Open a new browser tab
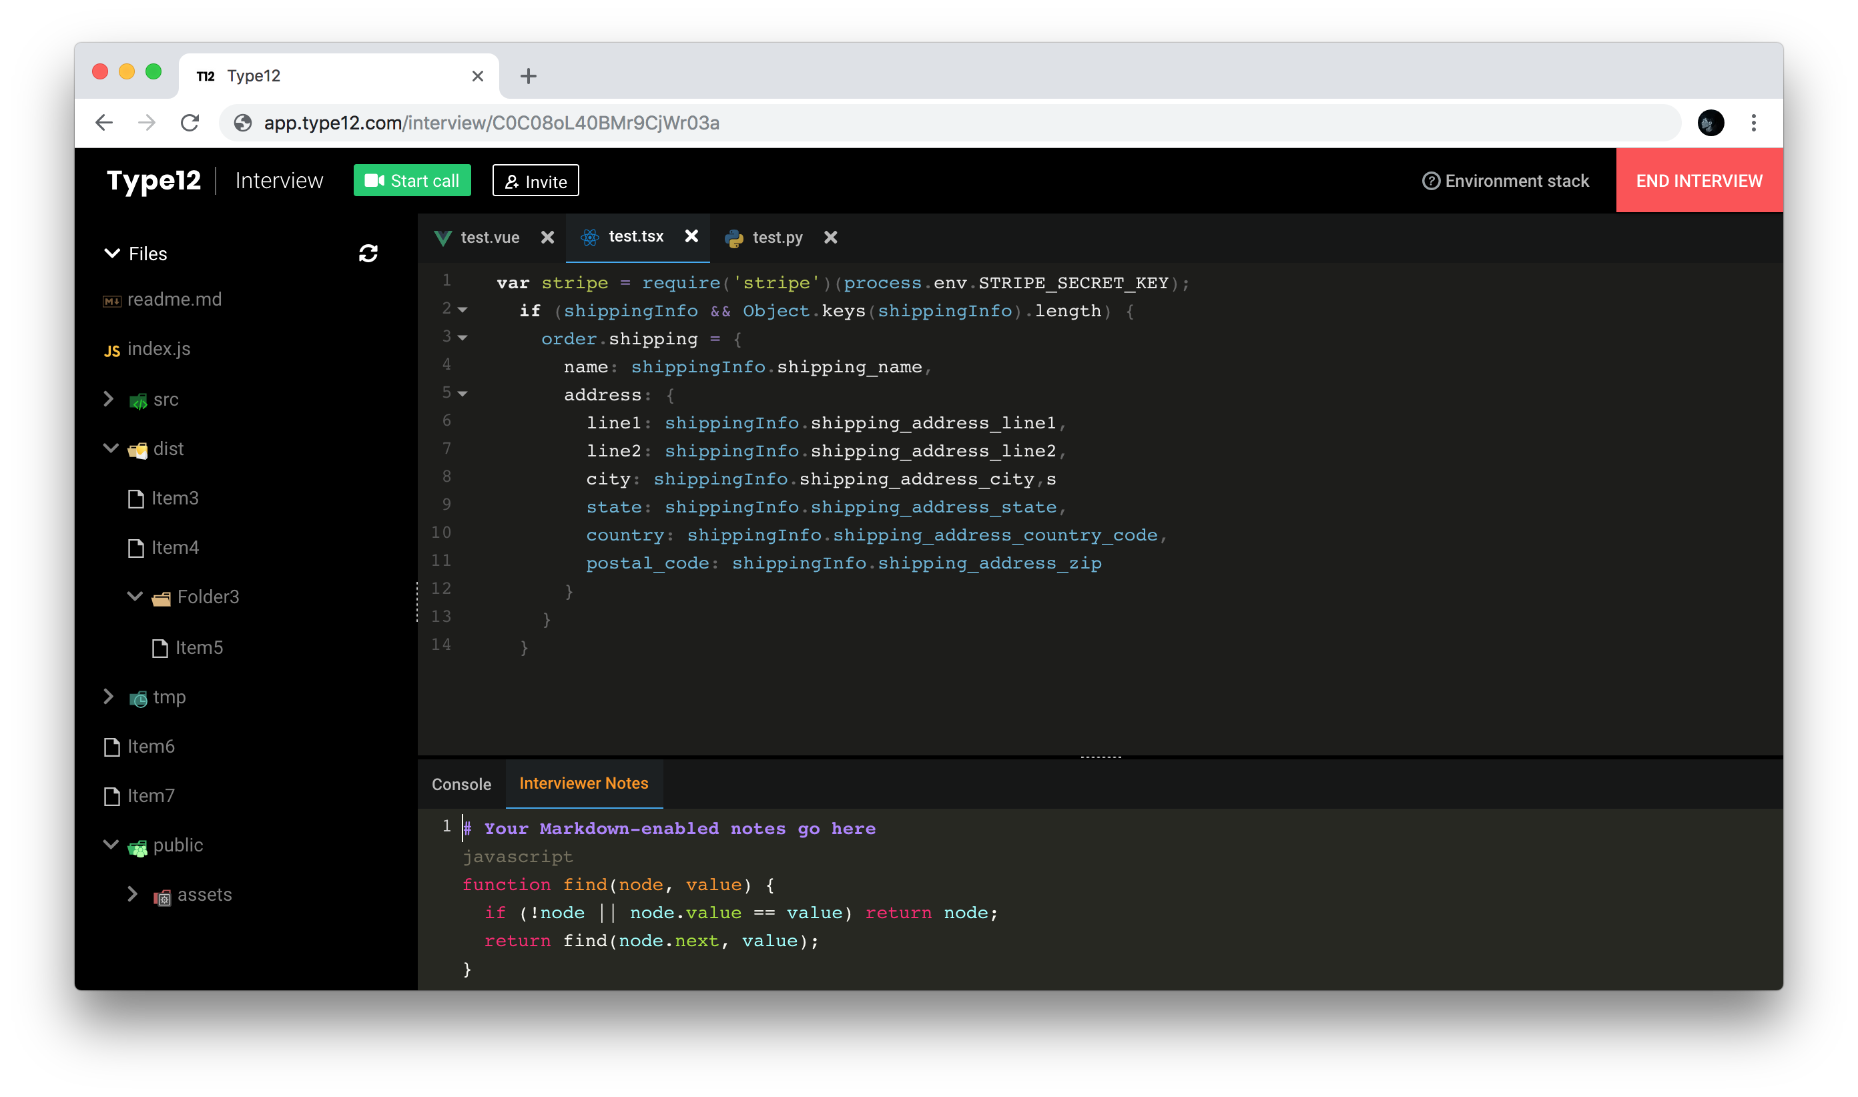Image resolution: width=1858 pixels, height=1097 pixels. point(528,76)
